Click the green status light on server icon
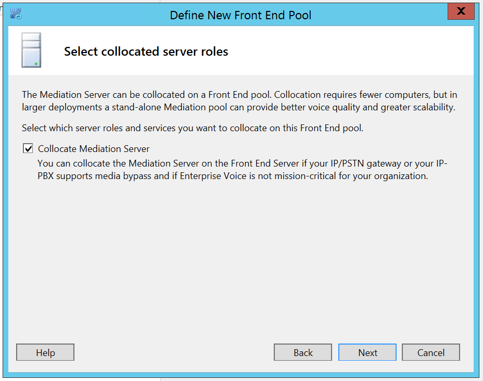 [36, 63]
